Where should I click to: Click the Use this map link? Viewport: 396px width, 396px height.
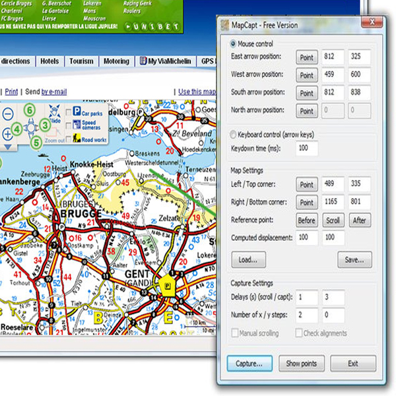point(197,92)
